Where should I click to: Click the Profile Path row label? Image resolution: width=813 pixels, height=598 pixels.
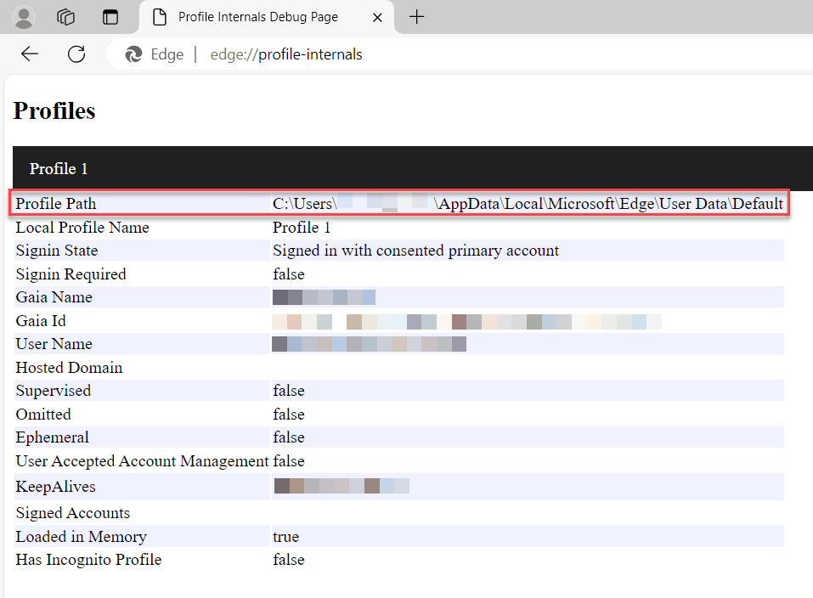[56, 204]
